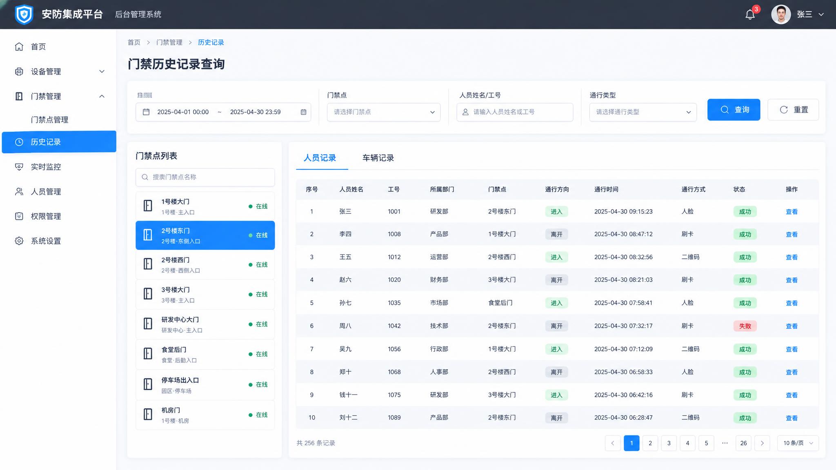Click the calendar icon at date range end
Image resolution: width=836 pixels, height=470 pixels.
point(303,112)
